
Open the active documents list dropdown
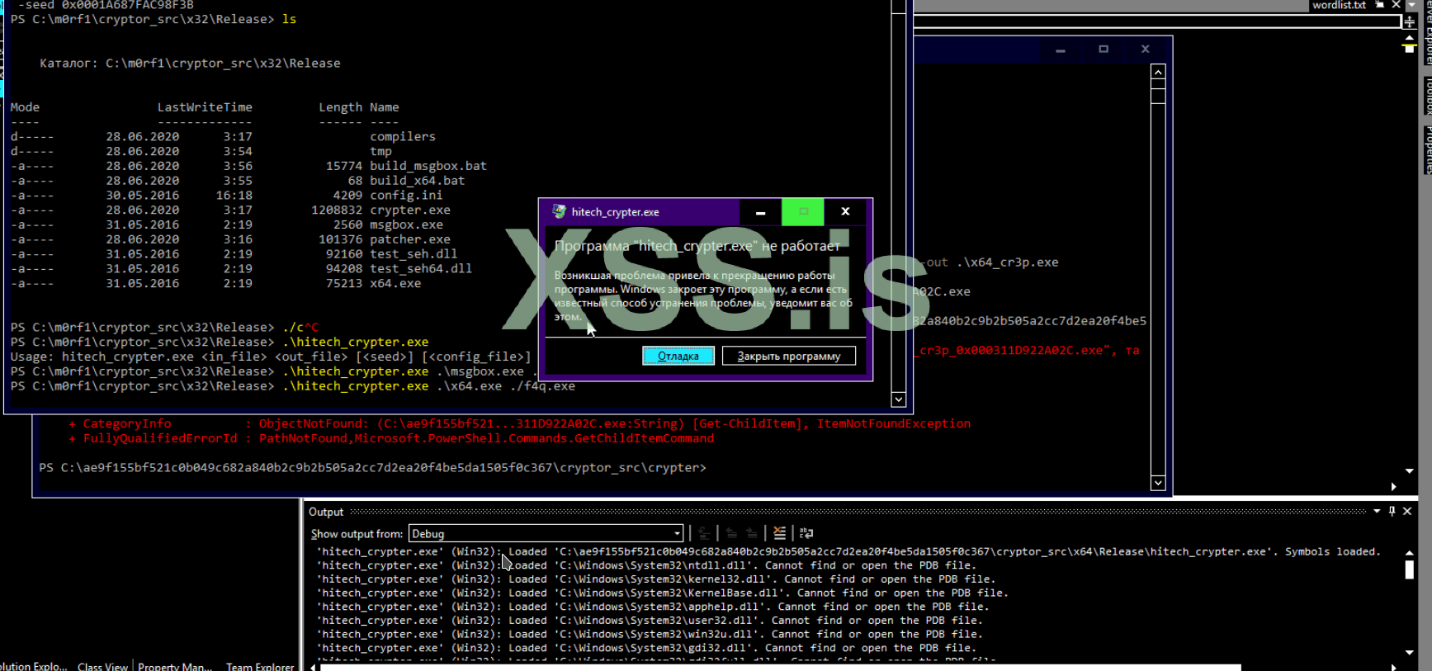pos(1411,5)
